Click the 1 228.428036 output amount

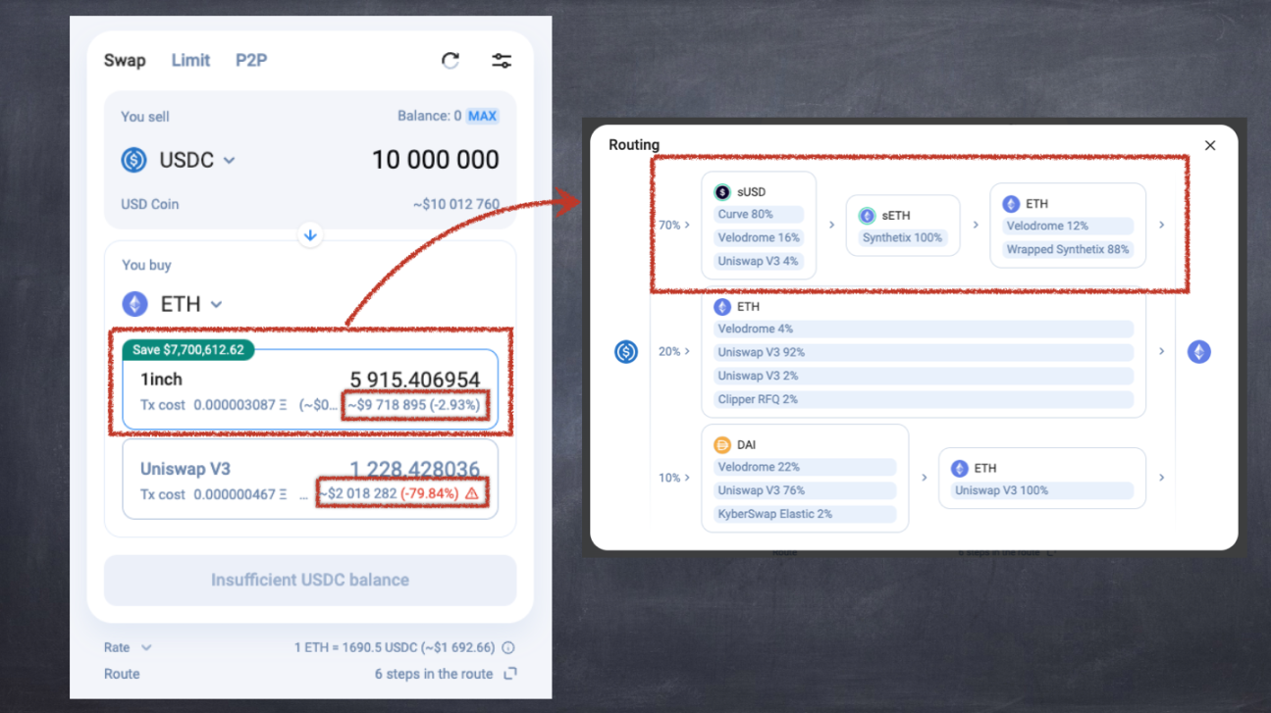[x=415, y=469]
